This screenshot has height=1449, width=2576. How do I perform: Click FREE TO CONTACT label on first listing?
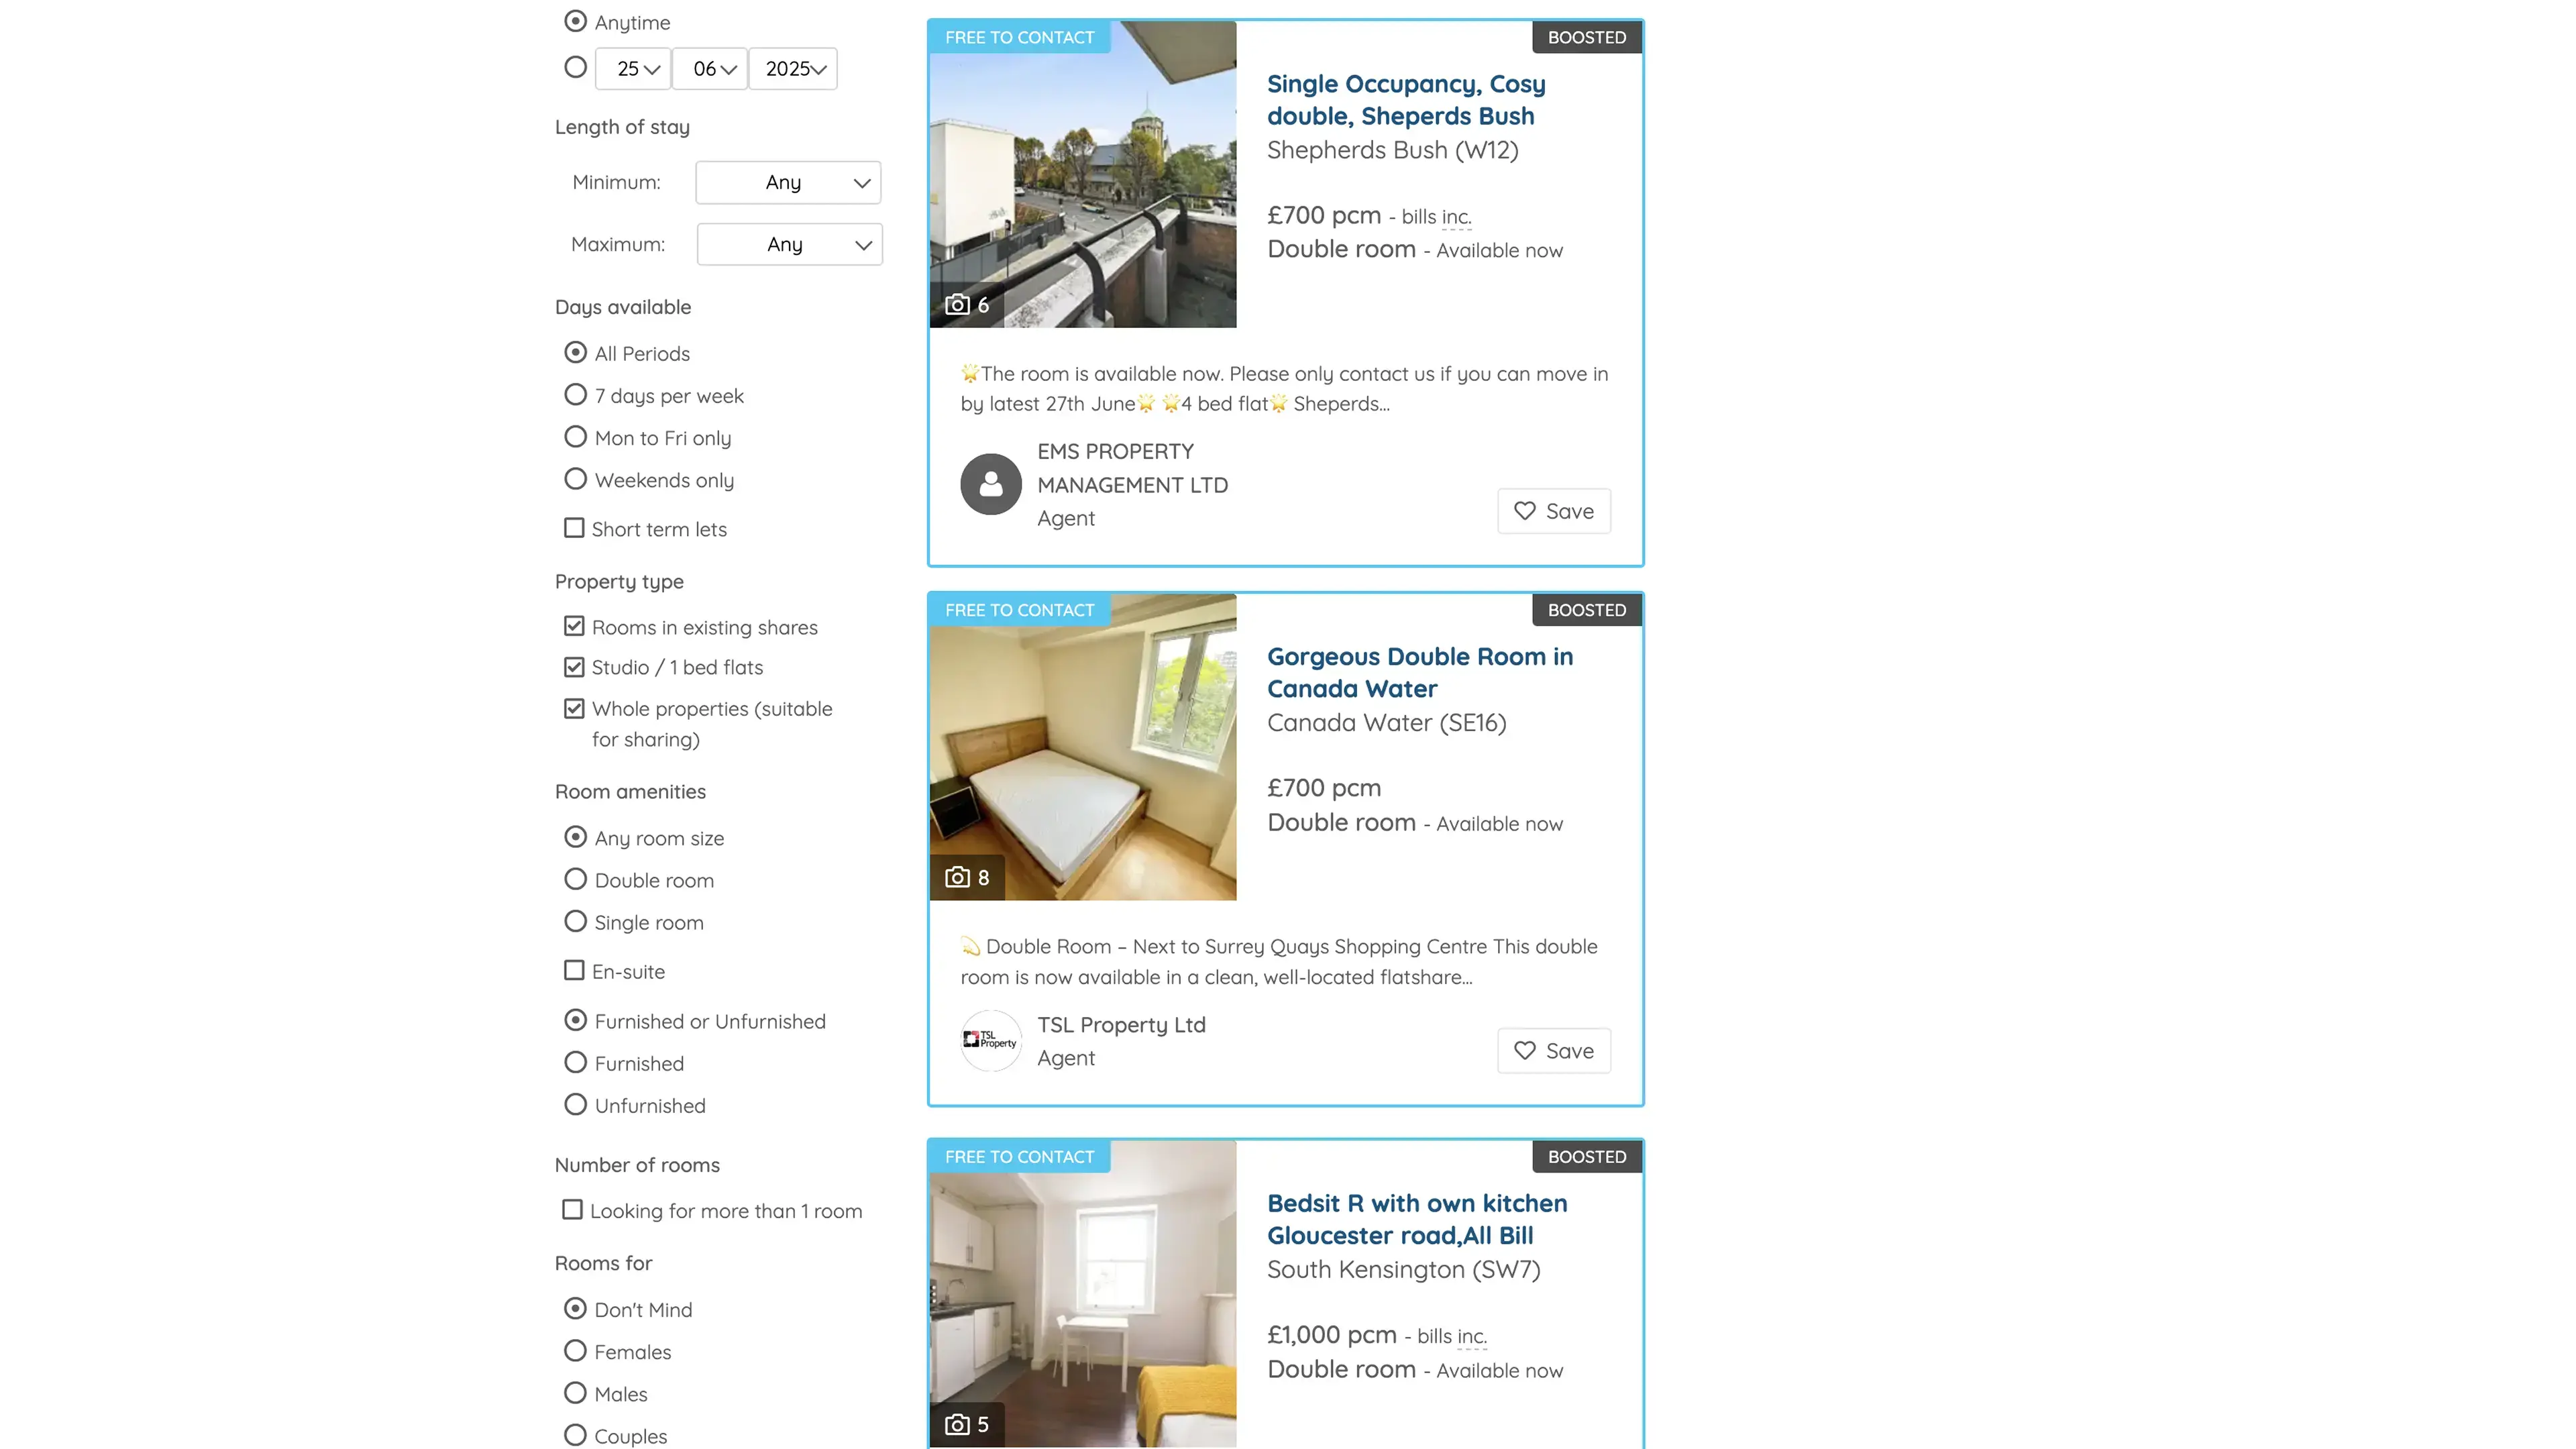coord(1019,38)
